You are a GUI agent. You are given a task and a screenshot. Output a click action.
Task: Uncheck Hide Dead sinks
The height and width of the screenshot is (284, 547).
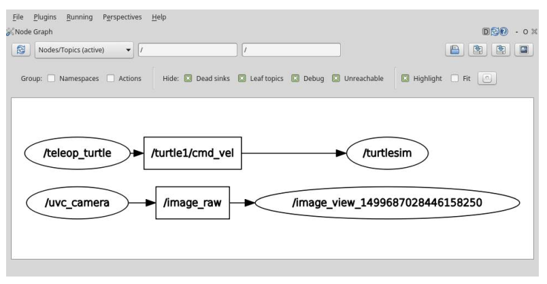(x=188, y=78)
